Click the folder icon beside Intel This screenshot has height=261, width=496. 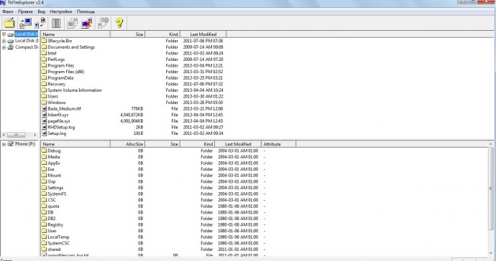44,53
